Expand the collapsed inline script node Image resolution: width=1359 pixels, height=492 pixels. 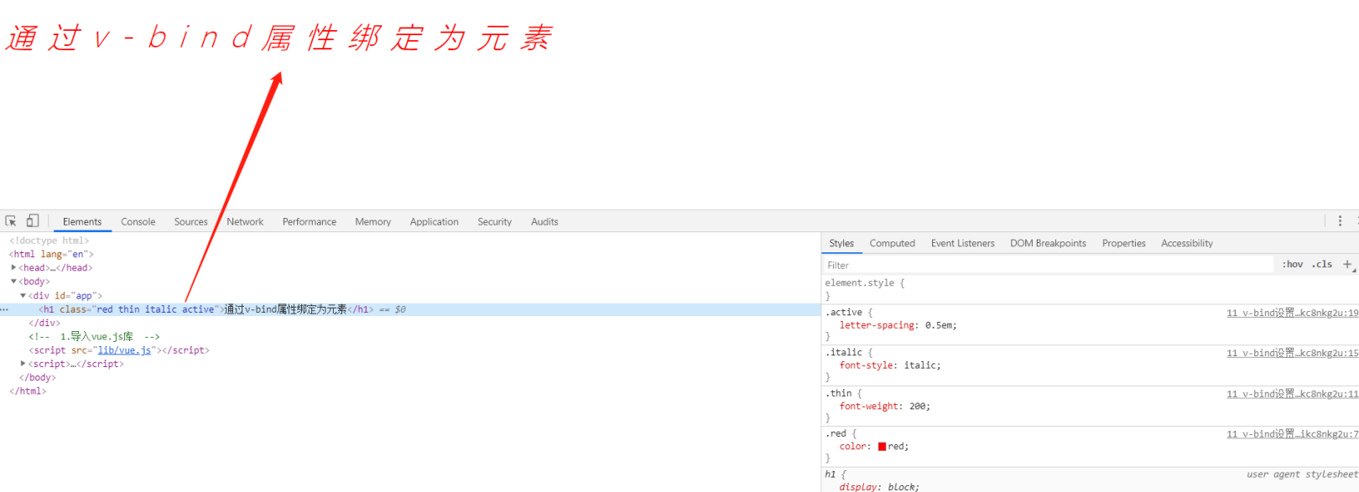pyautogui.click(x=23, y=364)
